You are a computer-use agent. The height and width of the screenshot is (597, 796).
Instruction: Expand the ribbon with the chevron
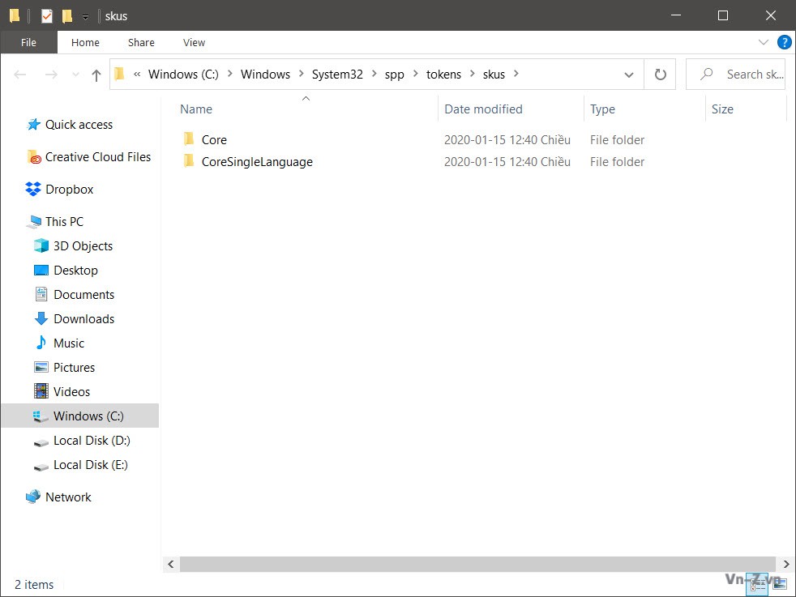(763, 42)
